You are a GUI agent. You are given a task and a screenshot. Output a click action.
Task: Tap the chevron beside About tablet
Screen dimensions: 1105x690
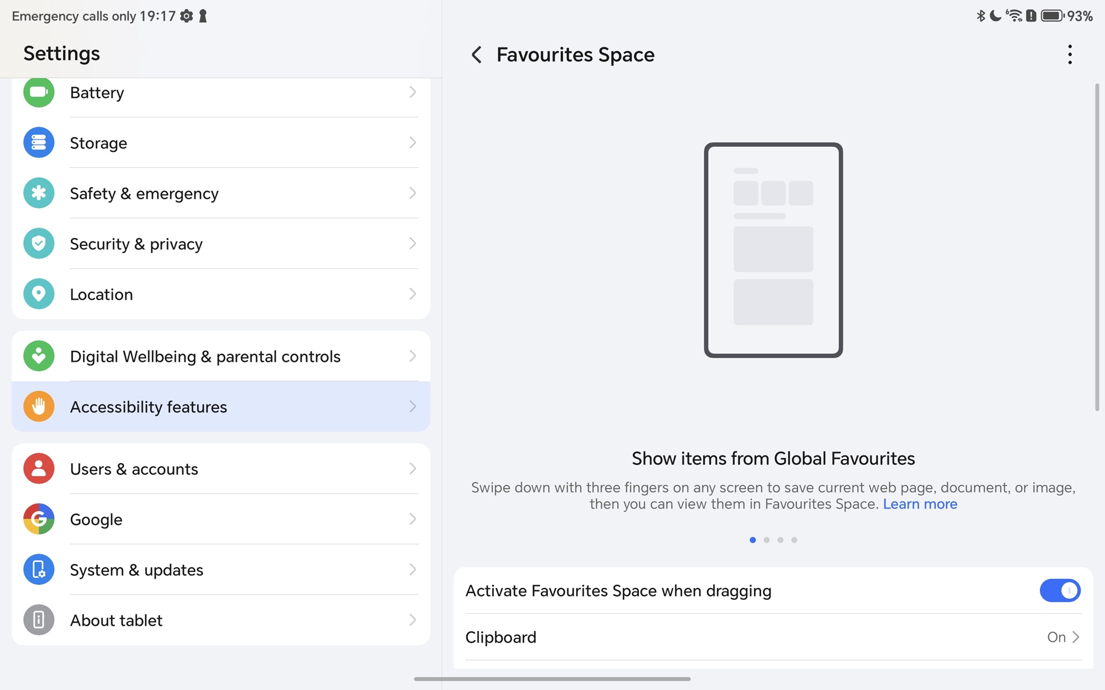(x=412, y=620)
